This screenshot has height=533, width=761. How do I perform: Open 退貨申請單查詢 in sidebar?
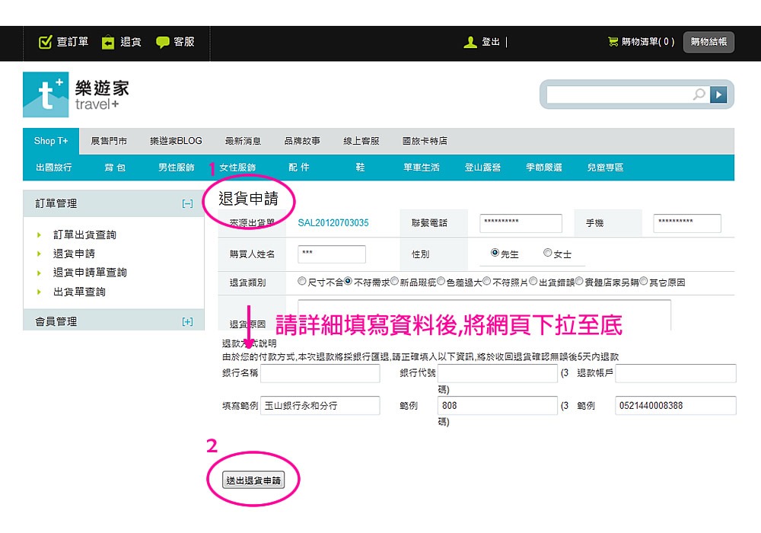(x=90, y=273)
